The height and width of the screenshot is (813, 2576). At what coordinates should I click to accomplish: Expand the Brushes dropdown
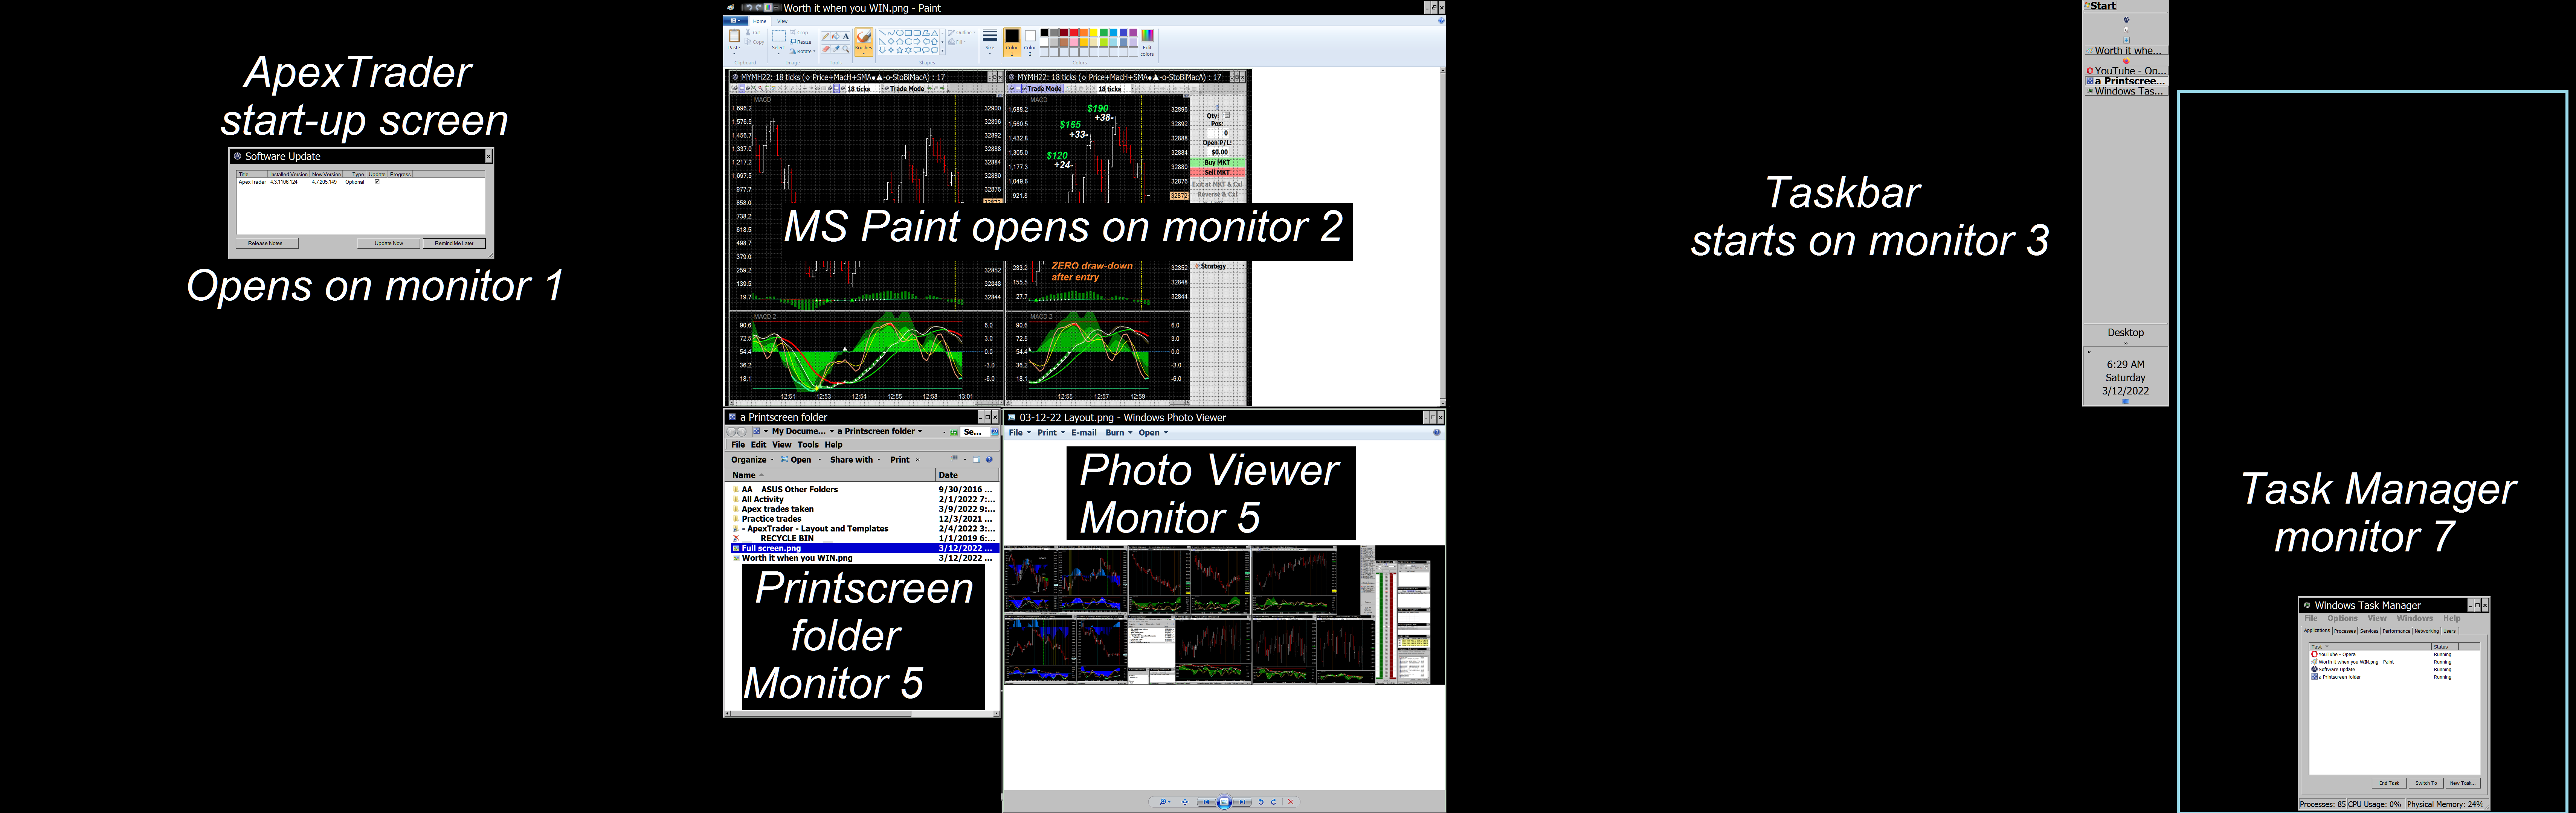(864, 53)
